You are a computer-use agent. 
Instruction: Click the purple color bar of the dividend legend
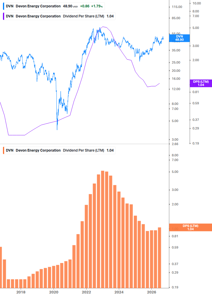pyautogui.click(x=4, y=16)
